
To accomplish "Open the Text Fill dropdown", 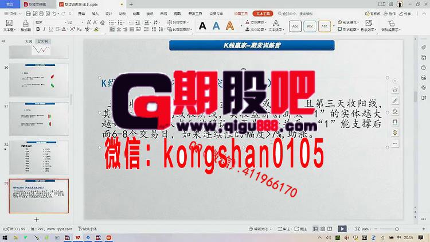I will pos(256,22).
